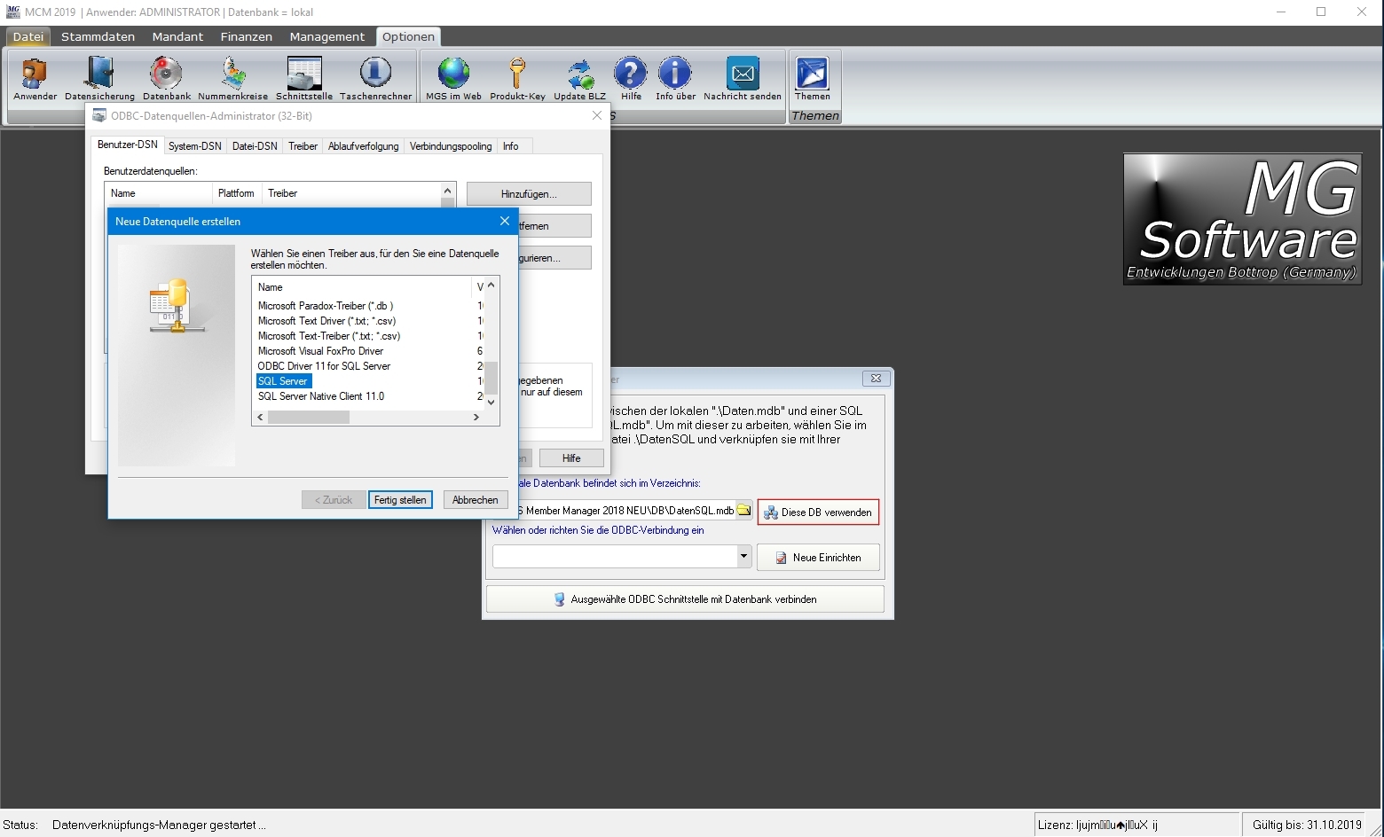
Task: Click the Plattform column header in Benutzerdatenquellen
Action: click(237, 193)
